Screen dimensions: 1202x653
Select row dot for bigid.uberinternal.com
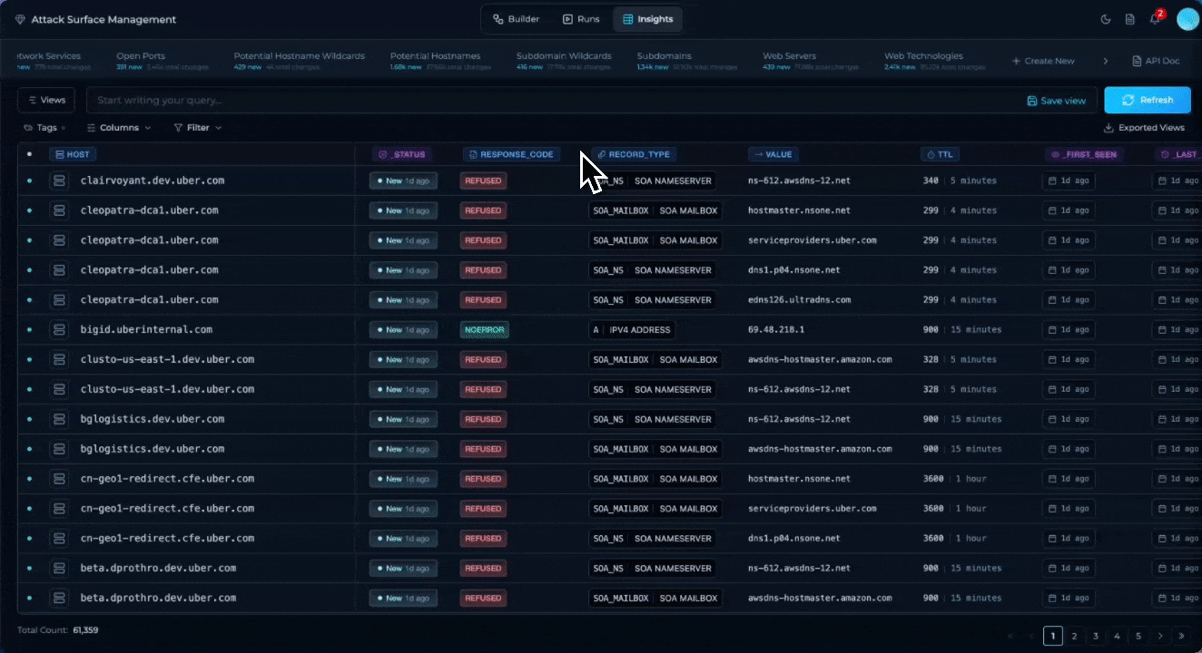[x=29, y=330]
